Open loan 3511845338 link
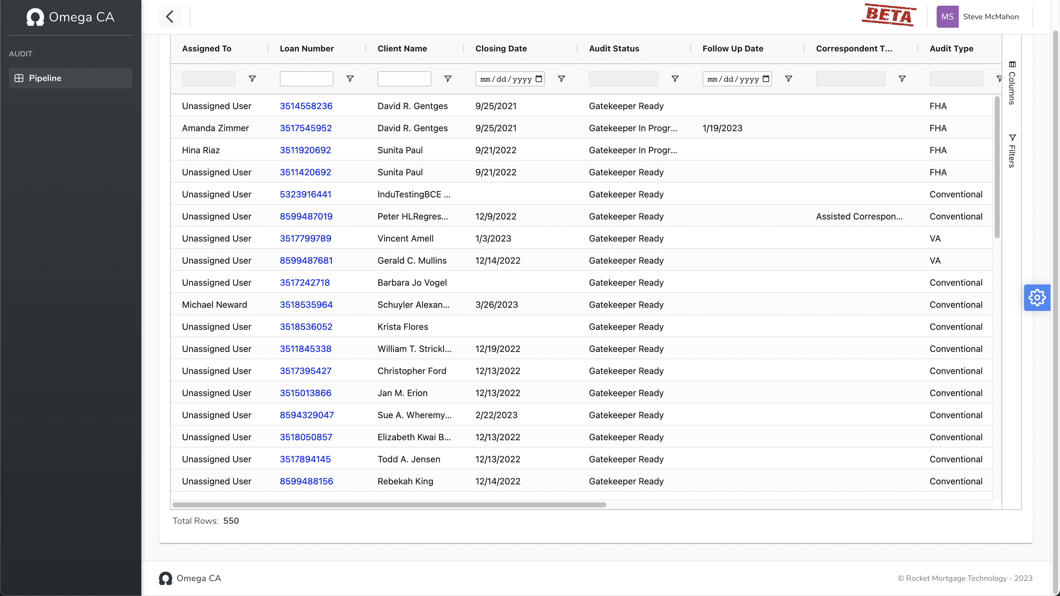 305,349
